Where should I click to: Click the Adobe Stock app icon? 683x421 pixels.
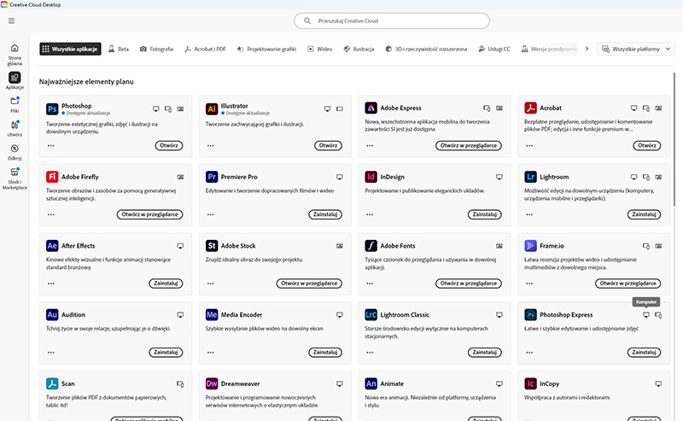tap(212, 245)
